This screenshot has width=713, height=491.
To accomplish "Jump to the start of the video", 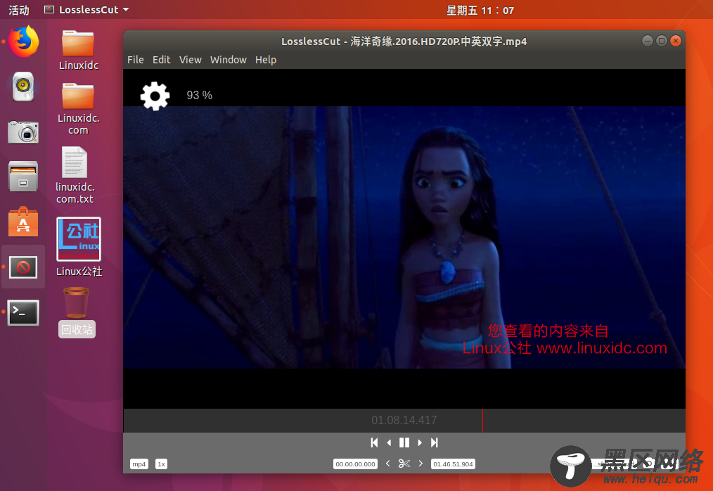I will [374, 442].
